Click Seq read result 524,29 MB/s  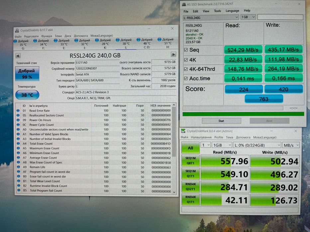pyautogui.click(x=243, y=50)
